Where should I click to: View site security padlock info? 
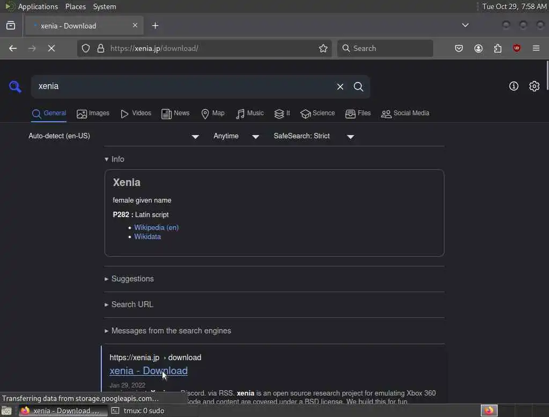(x=101, y=48)
